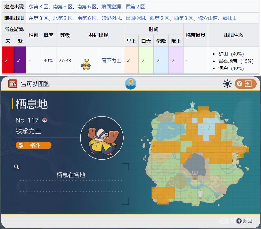This screenshot has height=229, width=261.
Task: Open the 焙固空洞 link in 定点出现 row
Action: click(111, 7)
